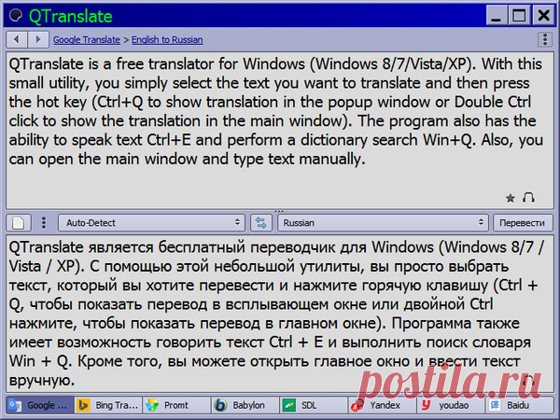
Task: Switch to the Promt service tab
Action: 176,405
